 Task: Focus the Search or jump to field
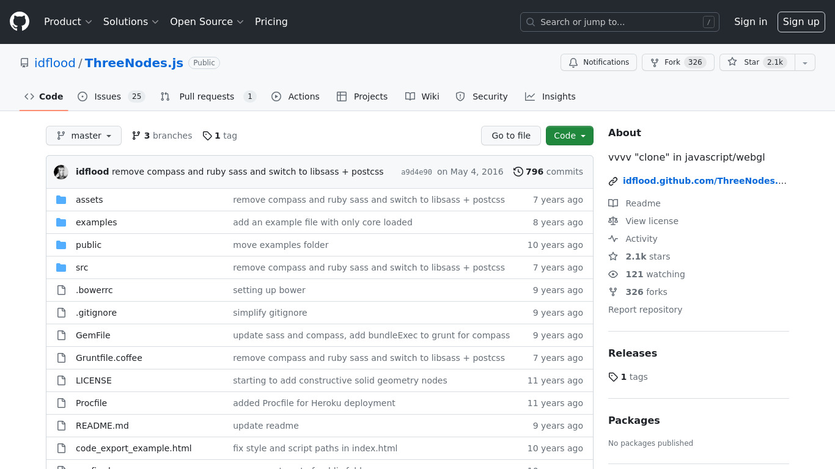[x=619, y=22]
